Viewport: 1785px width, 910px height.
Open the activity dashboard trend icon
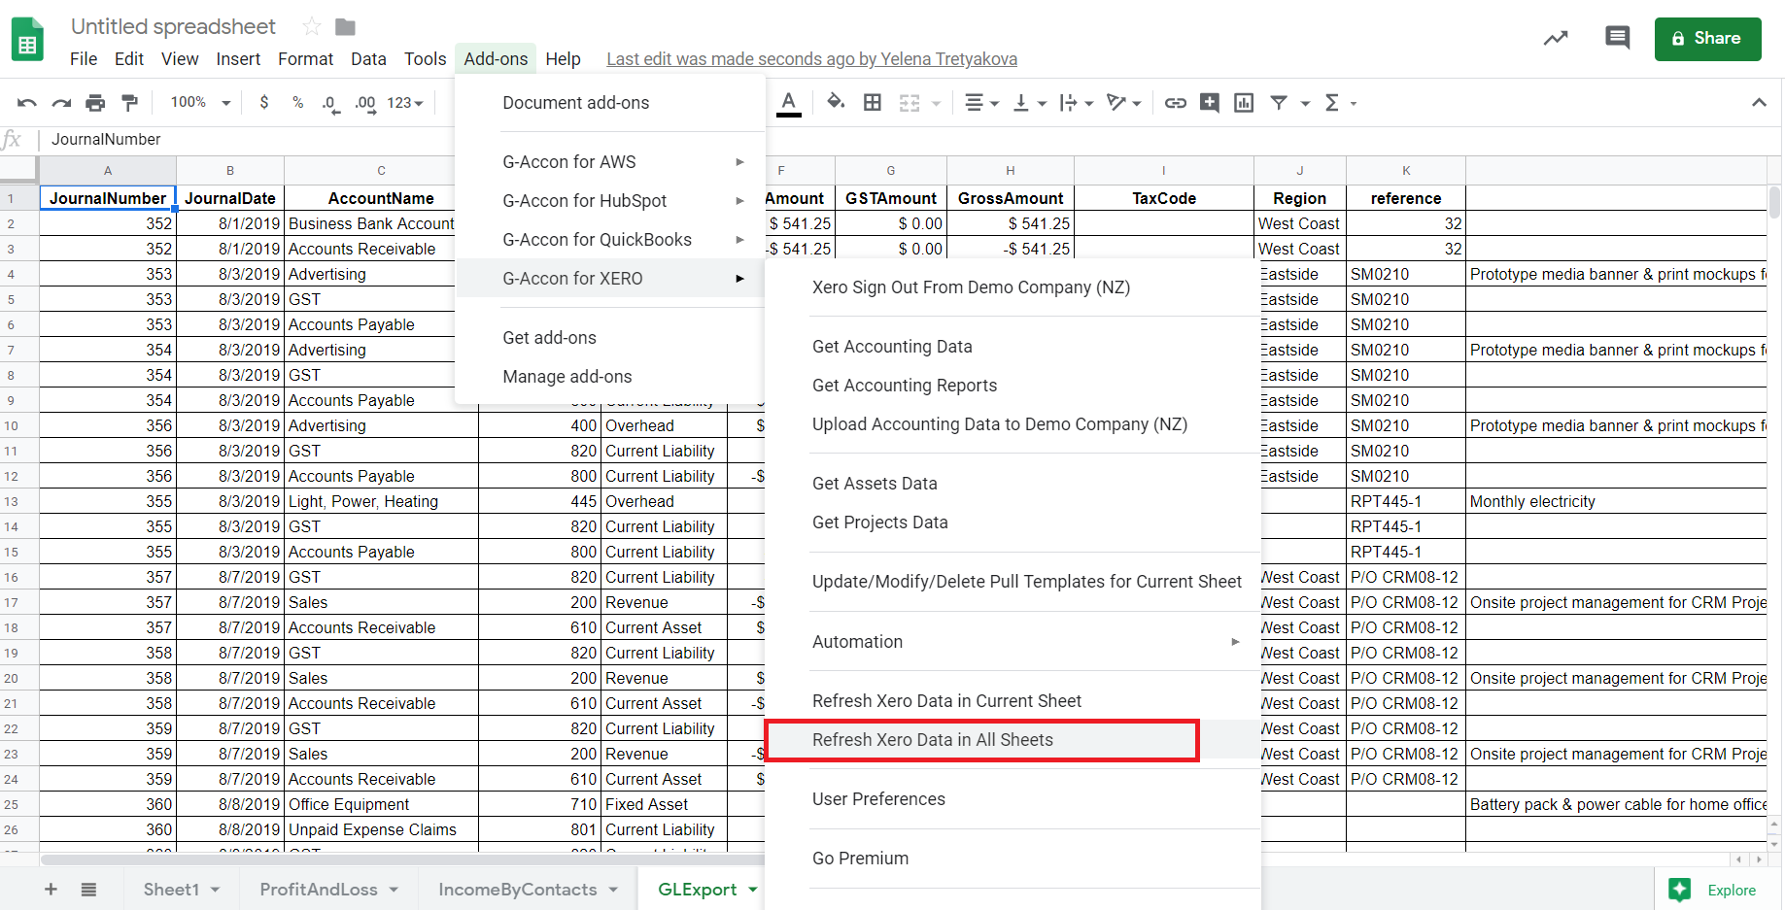click(1556, 39)
